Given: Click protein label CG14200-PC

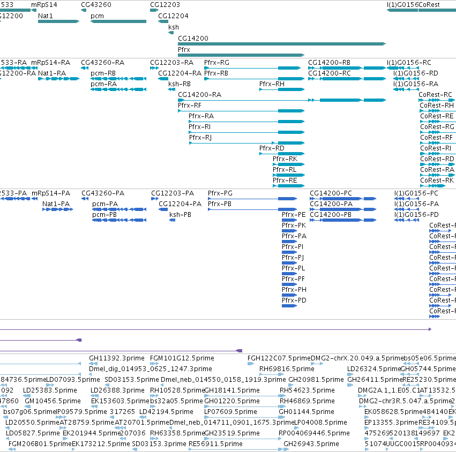Looking at the screenshot, I should coord(331,193).
